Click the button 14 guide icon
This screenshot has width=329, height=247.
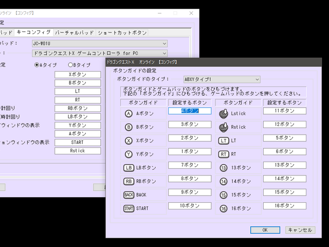(224, 181)
